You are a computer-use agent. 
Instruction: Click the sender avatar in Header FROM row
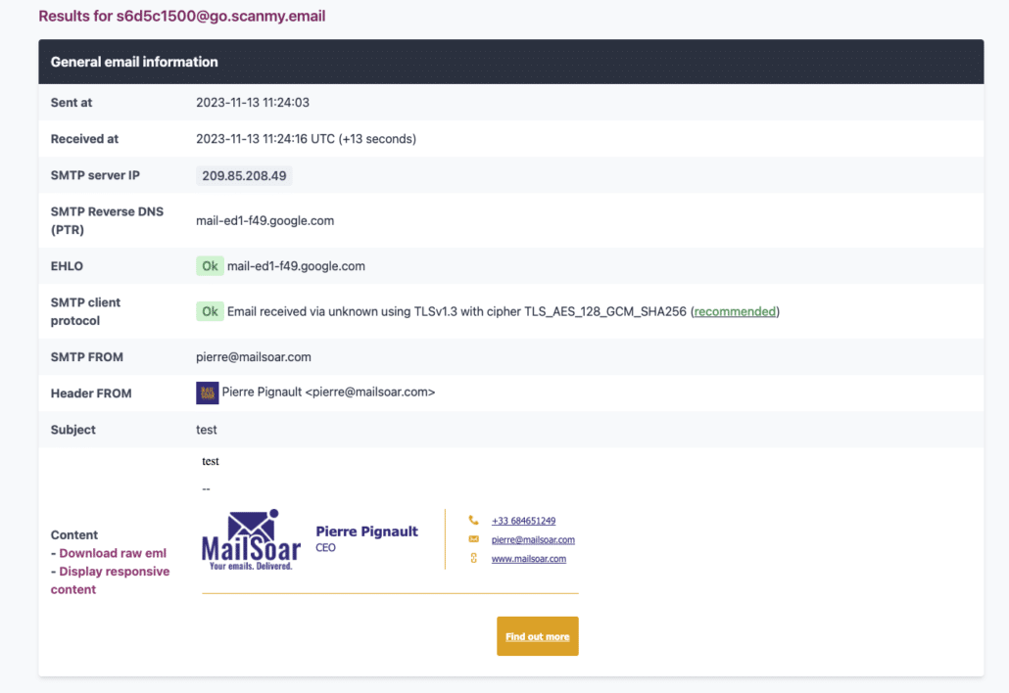pyautogui.click(x=208, y=393)
